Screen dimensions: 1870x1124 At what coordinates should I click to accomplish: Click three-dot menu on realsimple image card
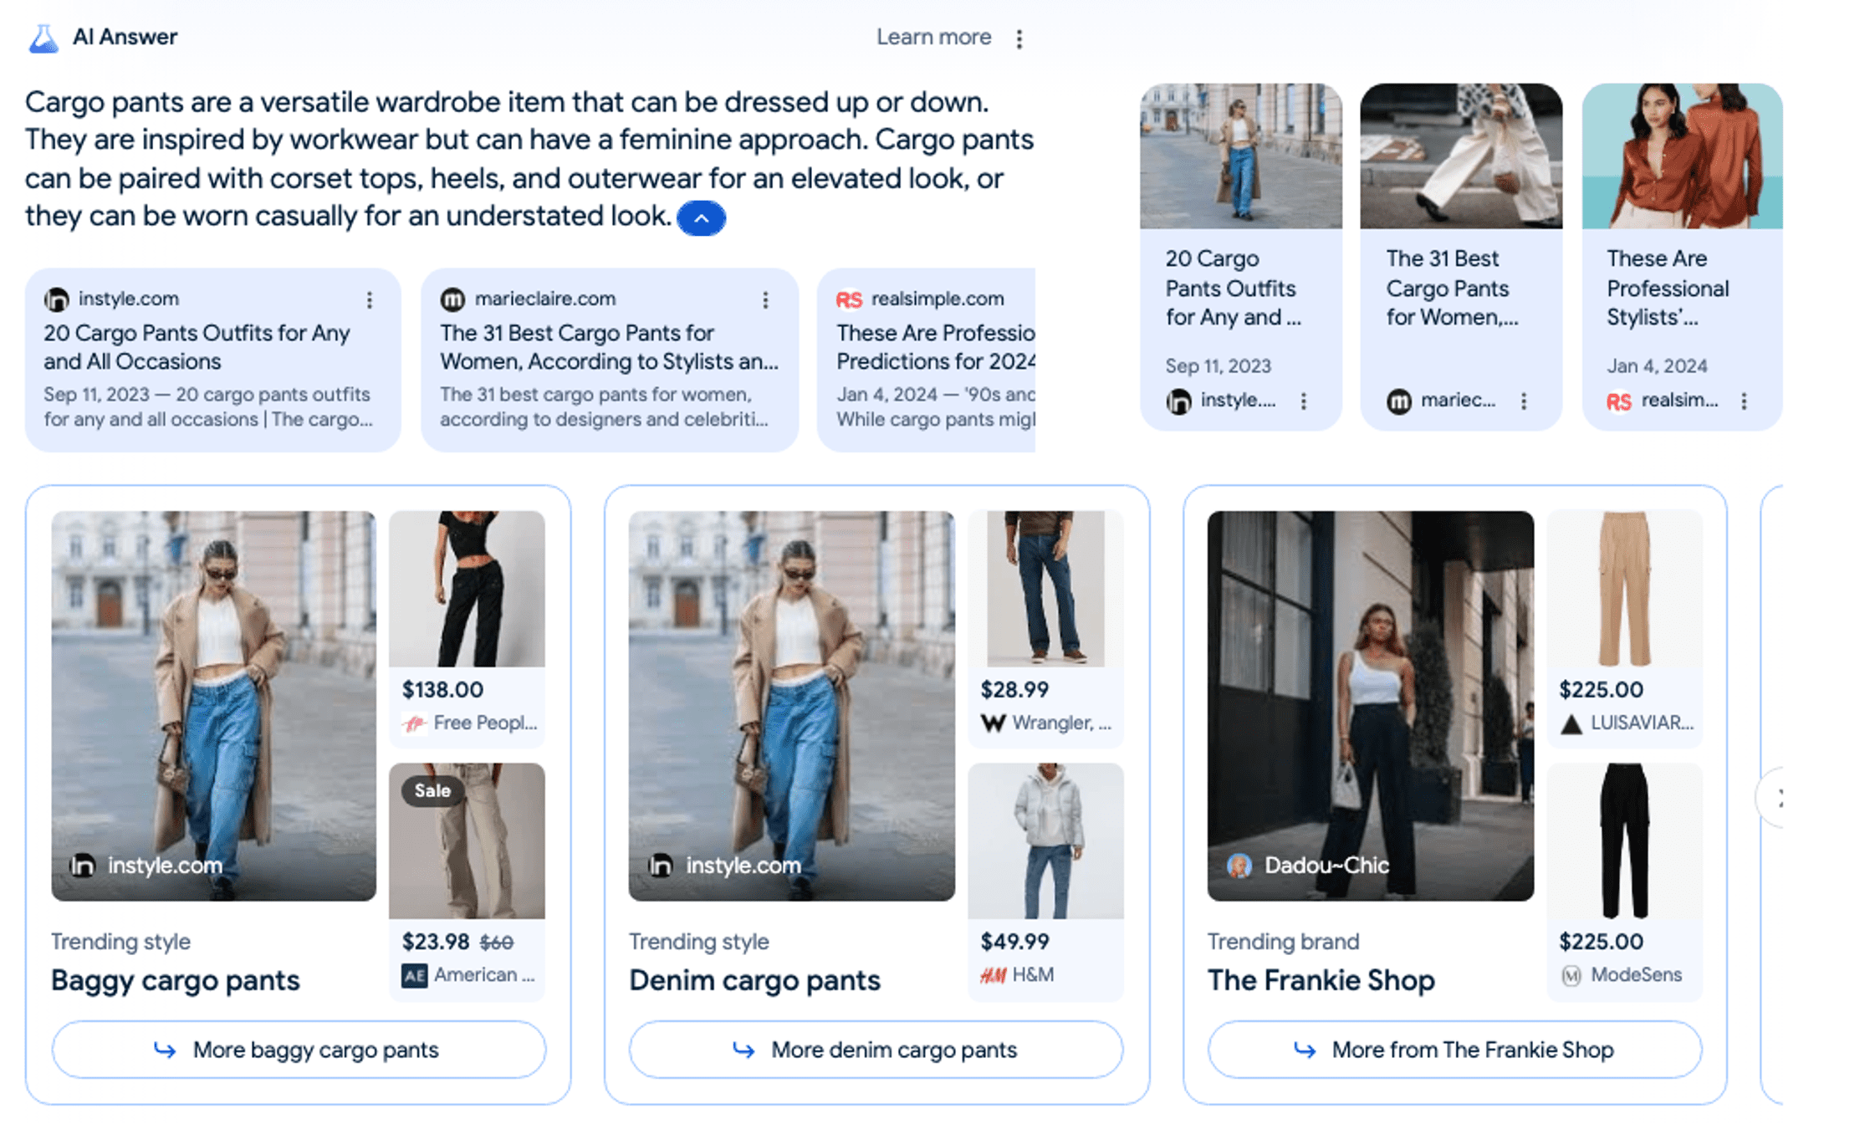coord(1744,401)
